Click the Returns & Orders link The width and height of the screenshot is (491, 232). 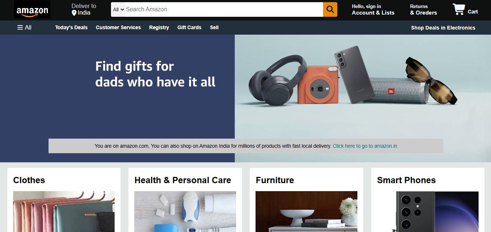[x=423, y=10]
